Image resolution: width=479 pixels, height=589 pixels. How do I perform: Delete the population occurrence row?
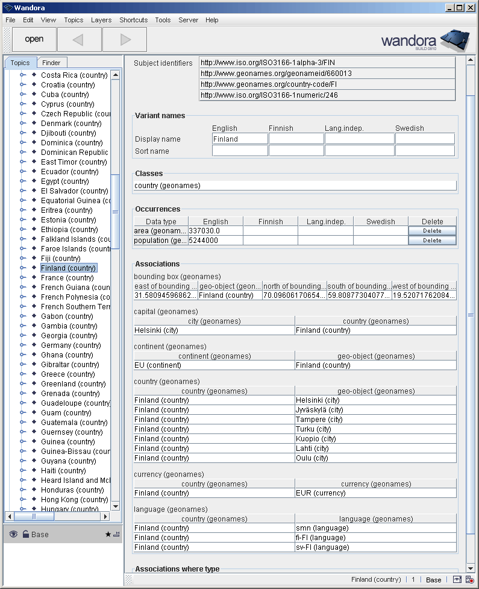[431, 241]
